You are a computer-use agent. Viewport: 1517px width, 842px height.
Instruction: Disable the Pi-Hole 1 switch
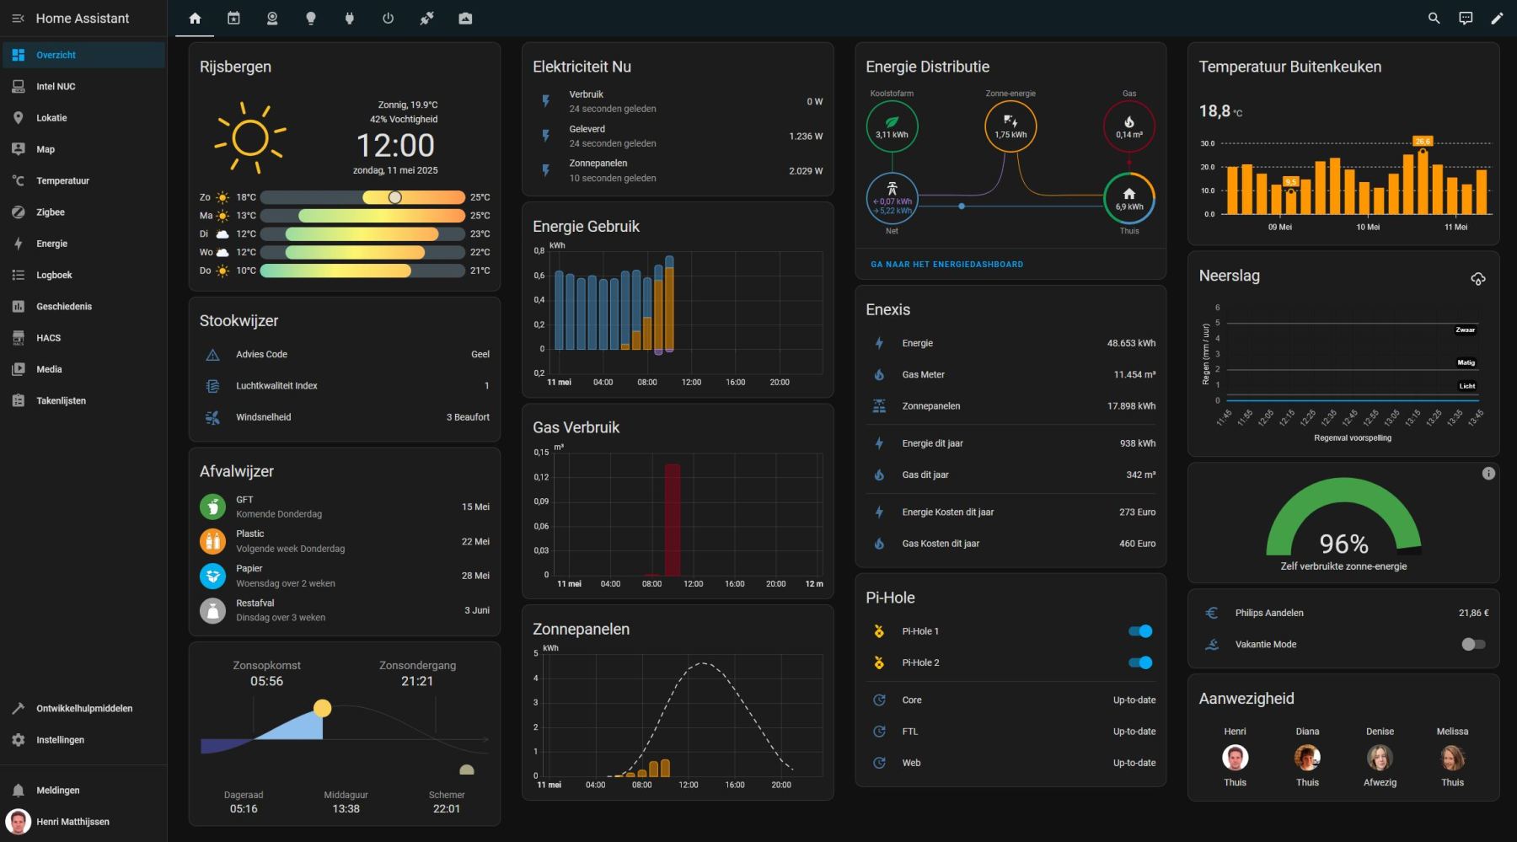coord(1140,631)
